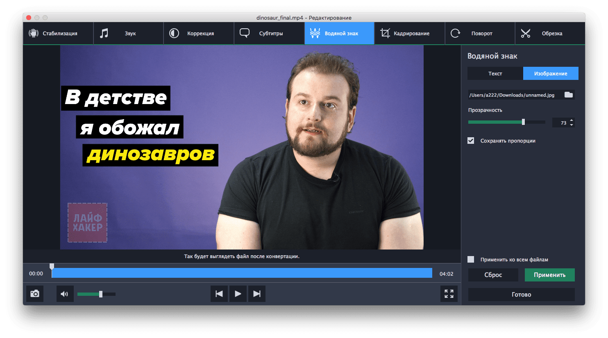Screen dimensions: 608x338
Task: Browse for watermark image with folder icon
Action: pyautogui.click(x=569, y=95)
